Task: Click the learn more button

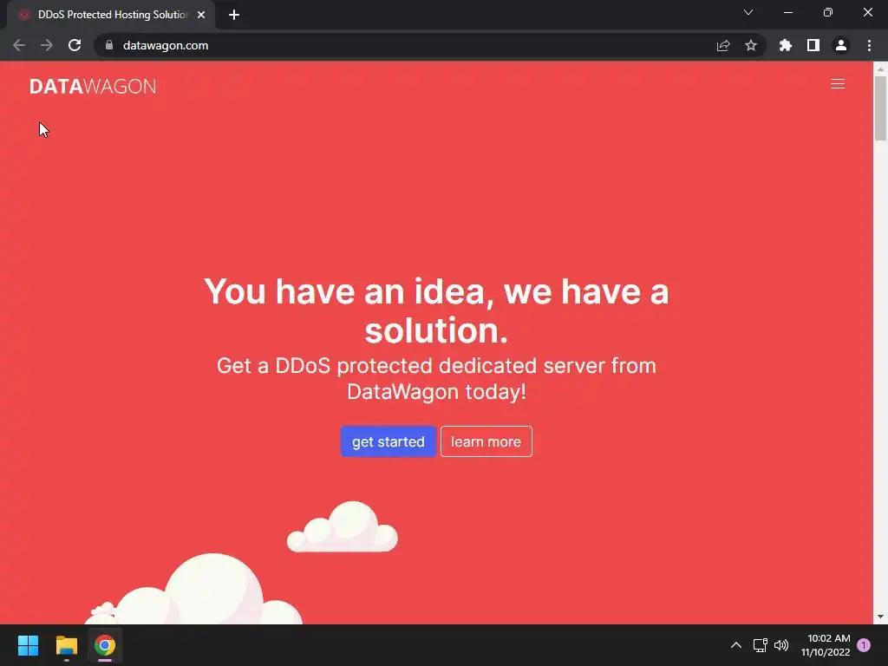Action: (x=486, y=441)
